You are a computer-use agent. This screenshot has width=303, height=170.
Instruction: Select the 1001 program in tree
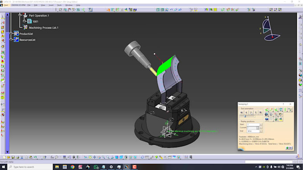click(x=35, y=22)
